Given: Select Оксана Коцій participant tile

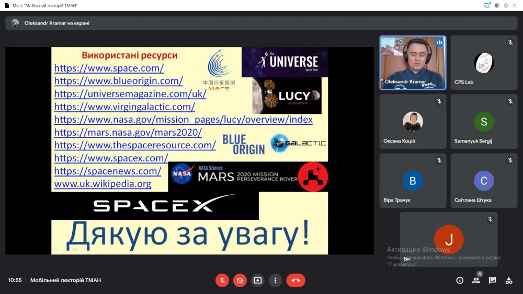Looking at the screenshot, I should click(413, 122).
